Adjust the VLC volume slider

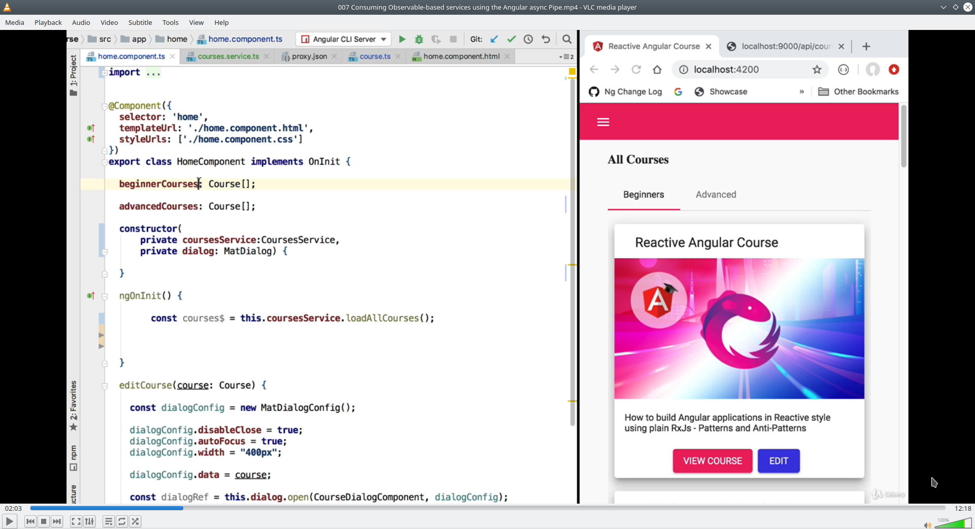click(x=953, y=523)
